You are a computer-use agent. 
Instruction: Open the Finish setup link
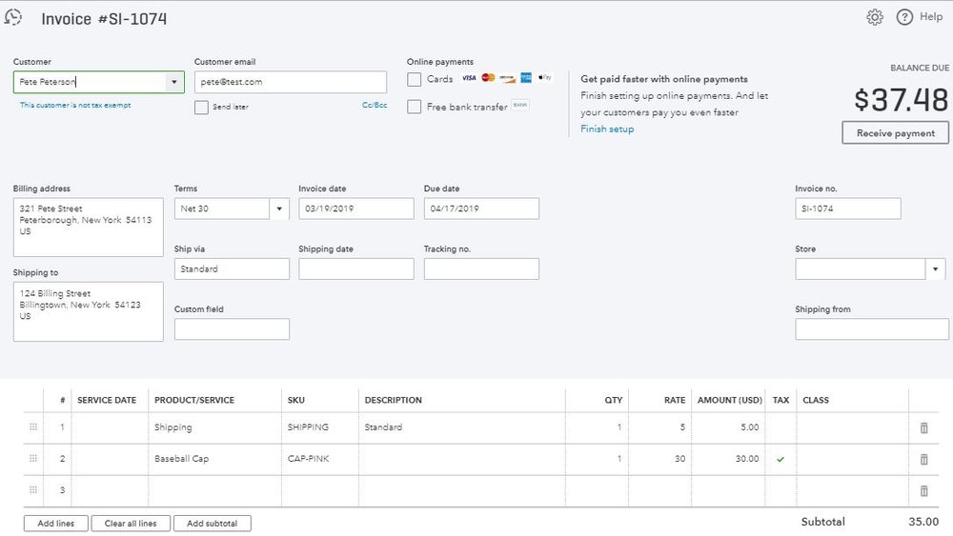[607, 129]
